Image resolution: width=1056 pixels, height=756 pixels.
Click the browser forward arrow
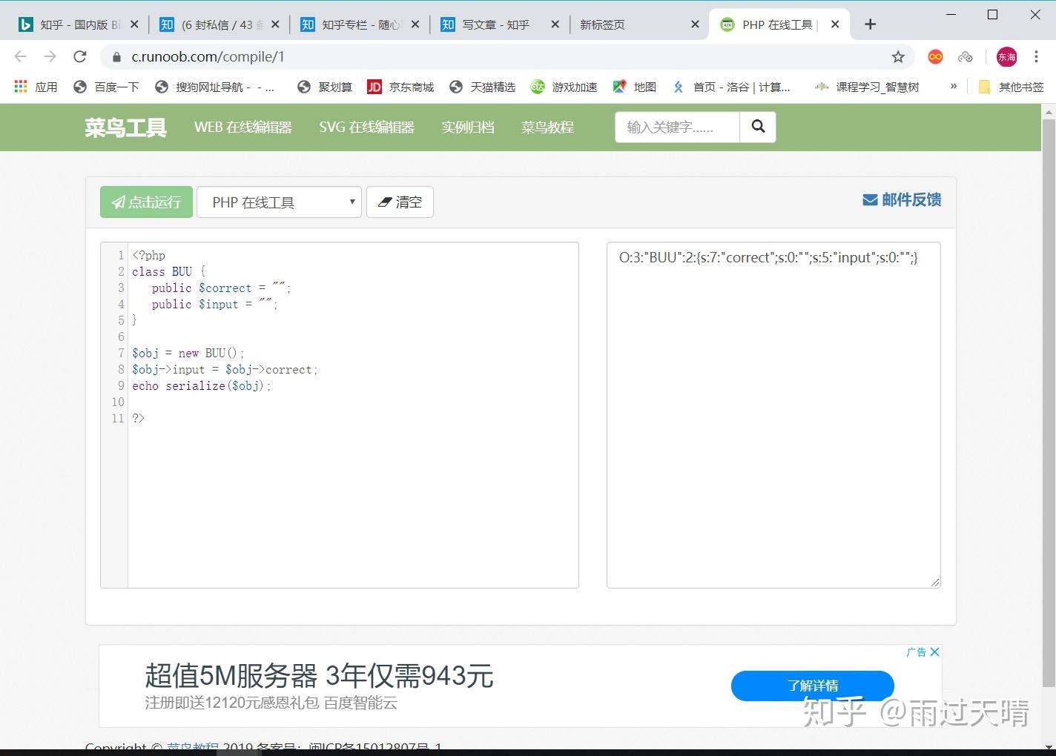coord(50,57)
